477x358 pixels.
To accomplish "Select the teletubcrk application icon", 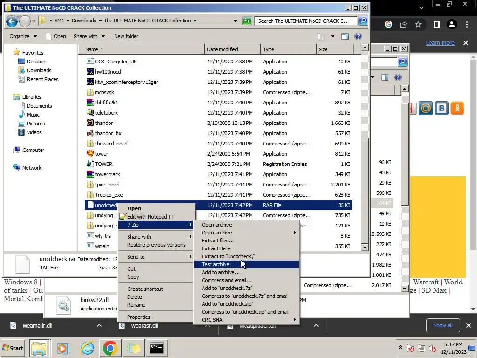I will [x=90, y=113].
